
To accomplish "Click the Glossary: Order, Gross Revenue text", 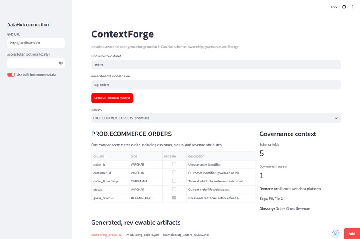I will point(285,209).
